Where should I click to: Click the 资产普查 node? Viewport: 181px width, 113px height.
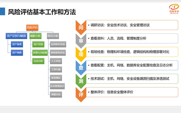pos(17,44)
